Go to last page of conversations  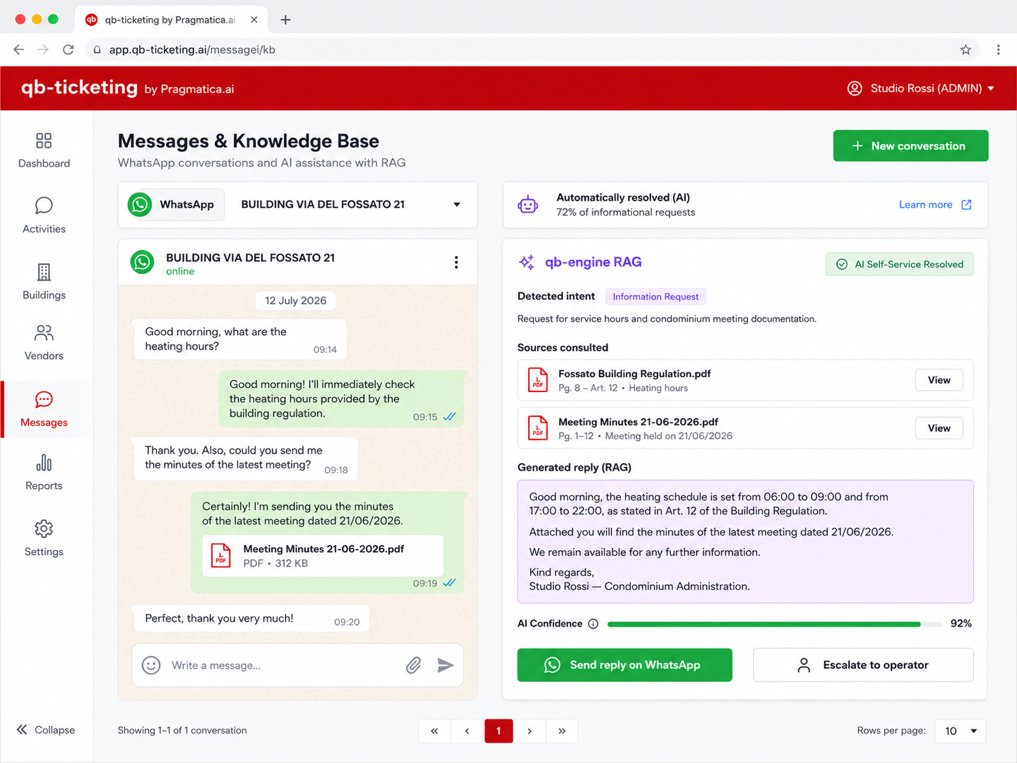tap(562, 731)
